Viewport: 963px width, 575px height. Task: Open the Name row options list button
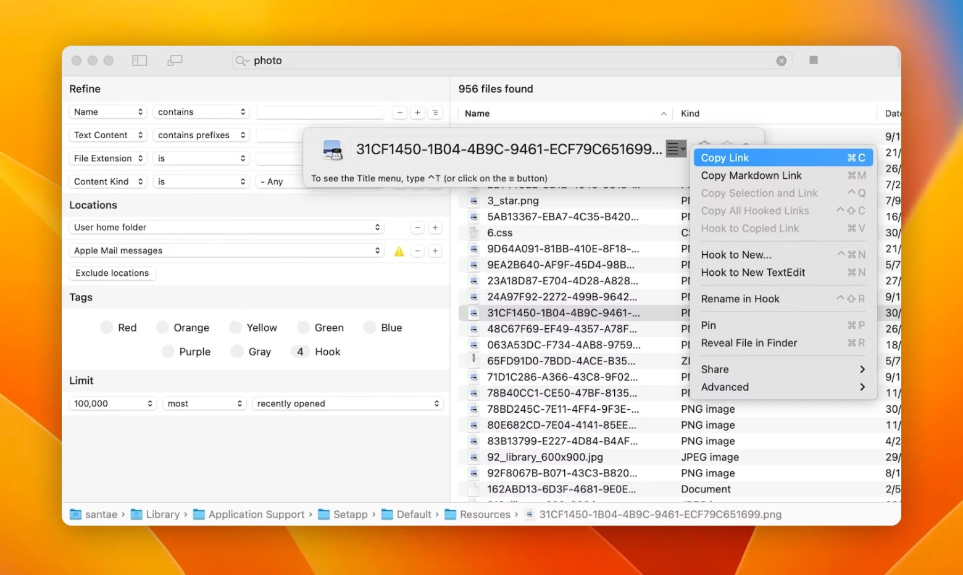tap(435, 112)
